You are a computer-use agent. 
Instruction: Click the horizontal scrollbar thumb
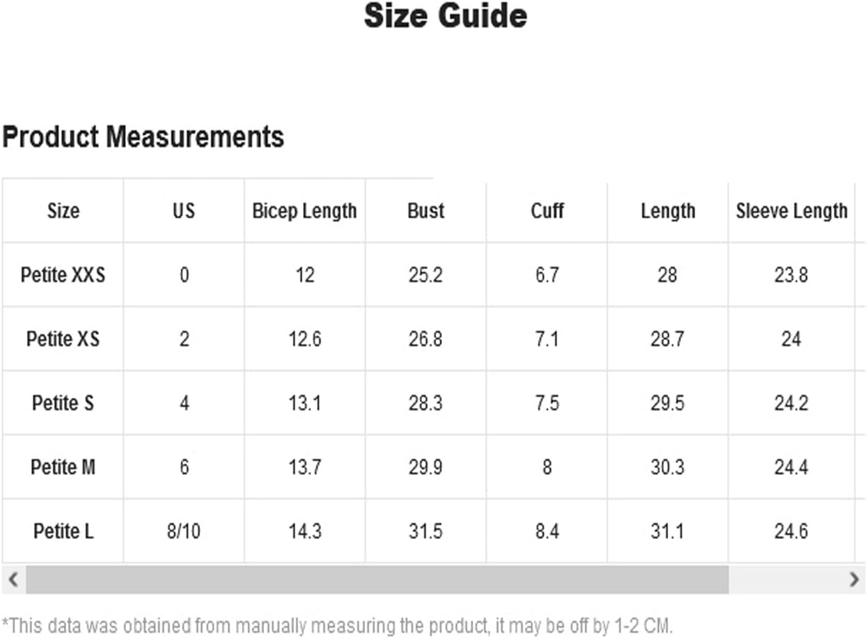(377, 580)
